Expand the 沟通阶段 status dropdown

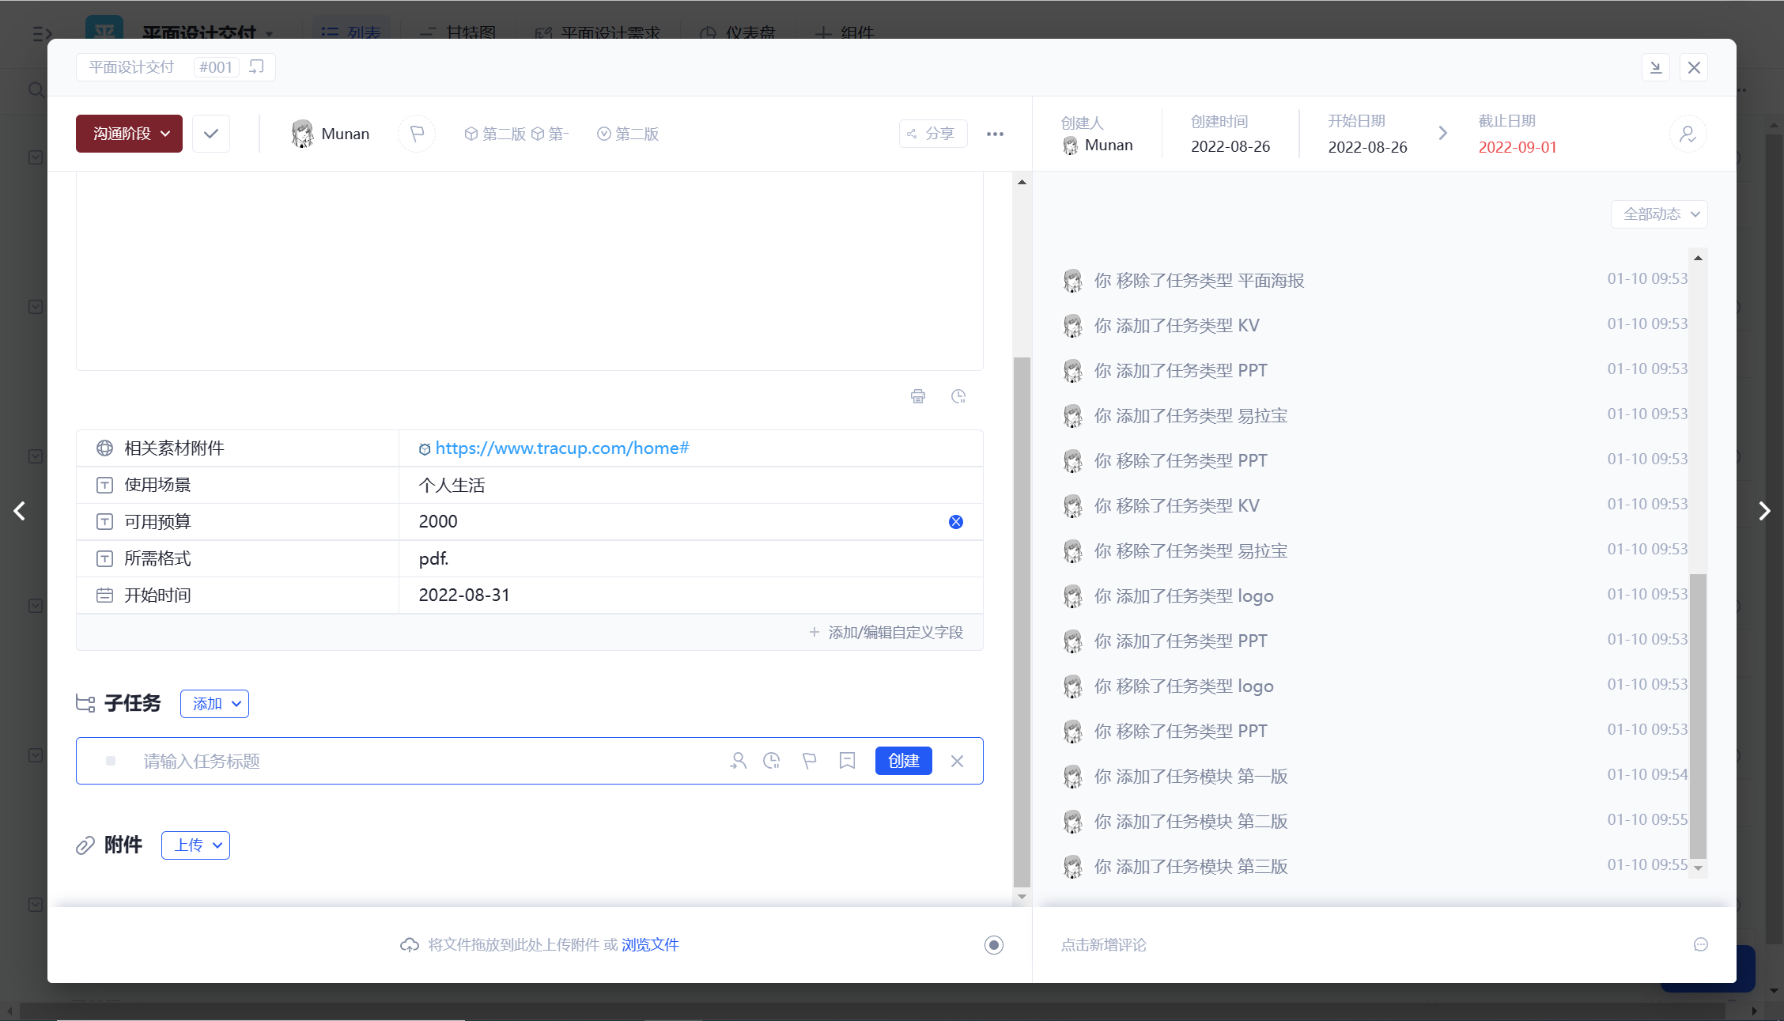pos(130,134)
